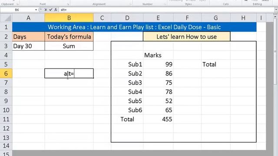Click inside the Name Box showing B6
The width and height of the screenshot is (278, 156).
point(17,10)
